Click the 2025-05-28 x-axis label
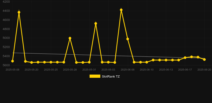This screenshot has height=103, width=212. tap(70, 70)
